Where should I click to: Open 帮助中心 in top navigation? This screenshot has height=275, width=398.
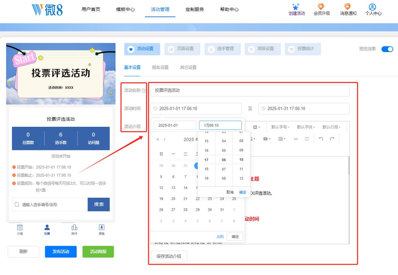pyautogui.click(x=229, y=9)
